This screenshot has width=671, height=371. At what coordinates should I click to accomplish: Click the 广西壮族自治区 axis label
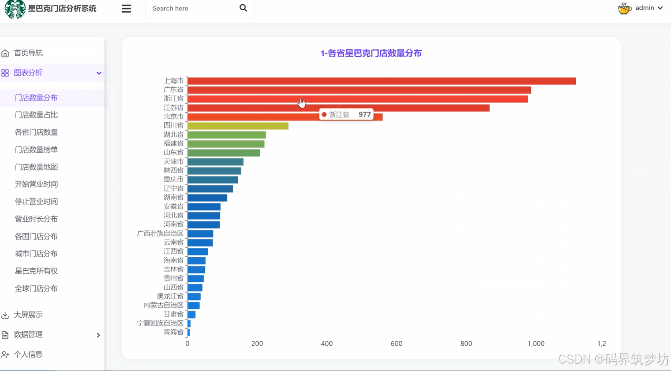click(160, 233)
